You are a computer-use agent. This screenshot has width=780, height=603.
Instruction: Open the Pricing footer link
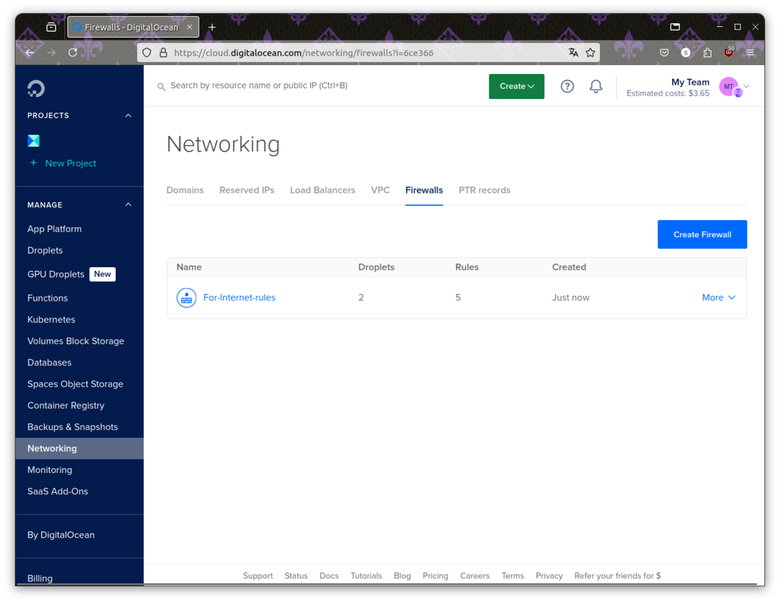(435, 576)
